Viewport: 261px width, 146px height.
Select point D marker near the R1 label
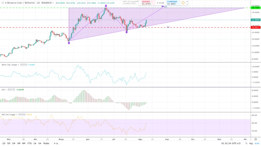click(x=162, y=6)
